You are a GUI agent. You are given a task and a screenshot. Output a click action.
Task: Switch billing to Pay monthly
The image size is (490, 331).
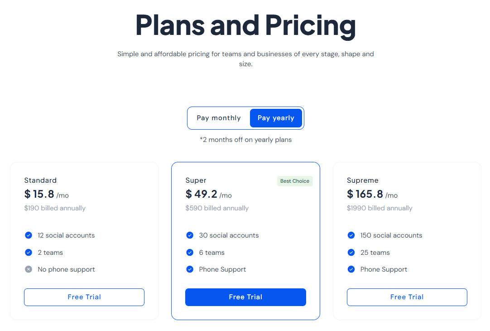pos(218,118)
